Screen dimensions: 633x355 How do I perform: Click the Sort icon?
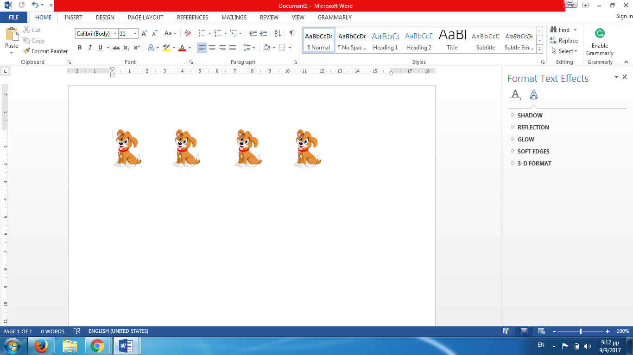278,33
